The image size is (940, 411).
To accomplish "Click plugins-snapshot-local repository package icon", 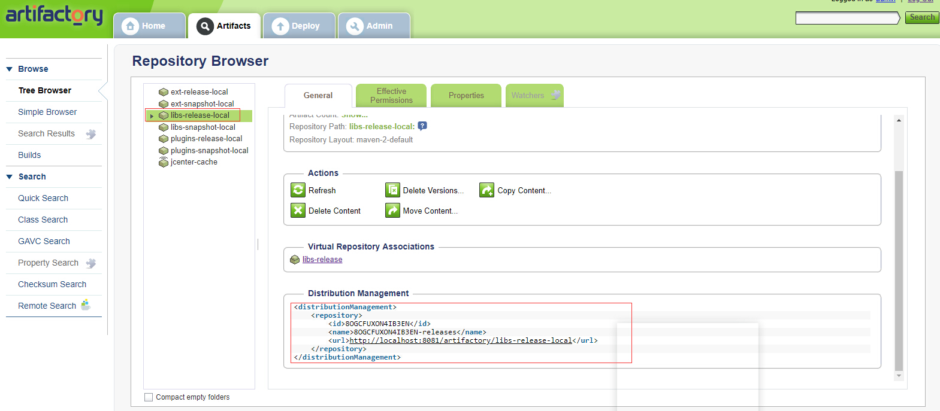I will (164, 151).
